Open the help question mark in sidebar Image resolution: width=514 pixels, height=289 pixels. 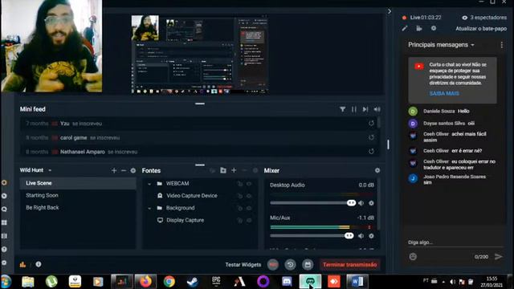click(4, 250)
